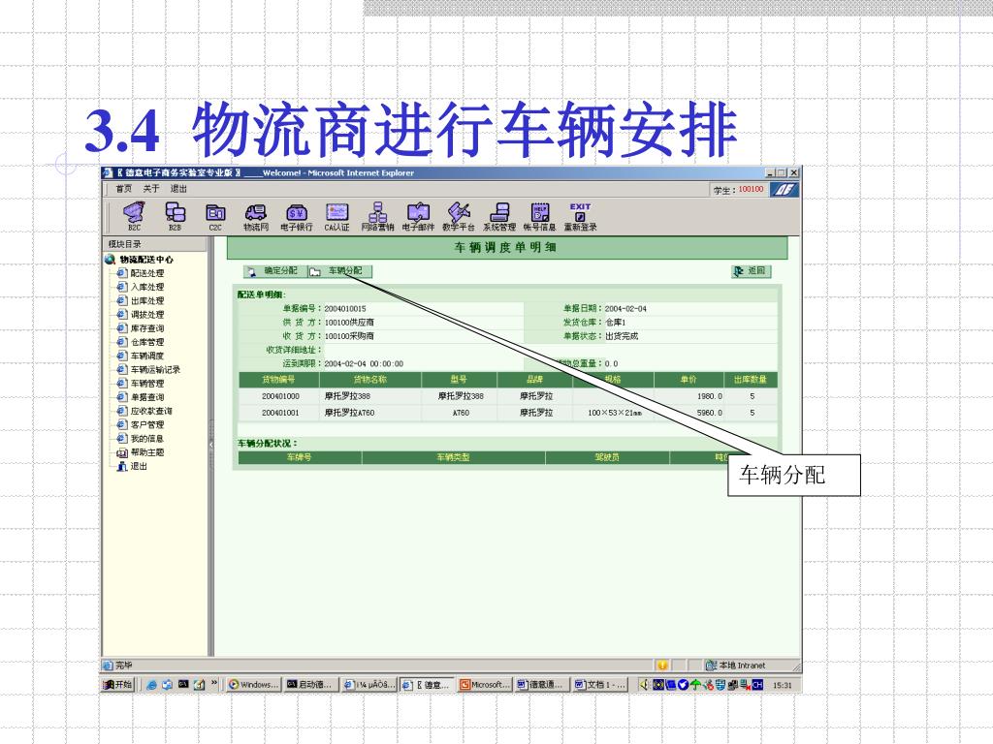Open the CA认证 certificate icon
993x744 pixels.
336,216
